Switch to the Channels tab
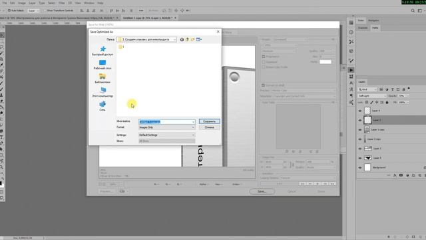The image size is (426, 240). pos(363,28)
